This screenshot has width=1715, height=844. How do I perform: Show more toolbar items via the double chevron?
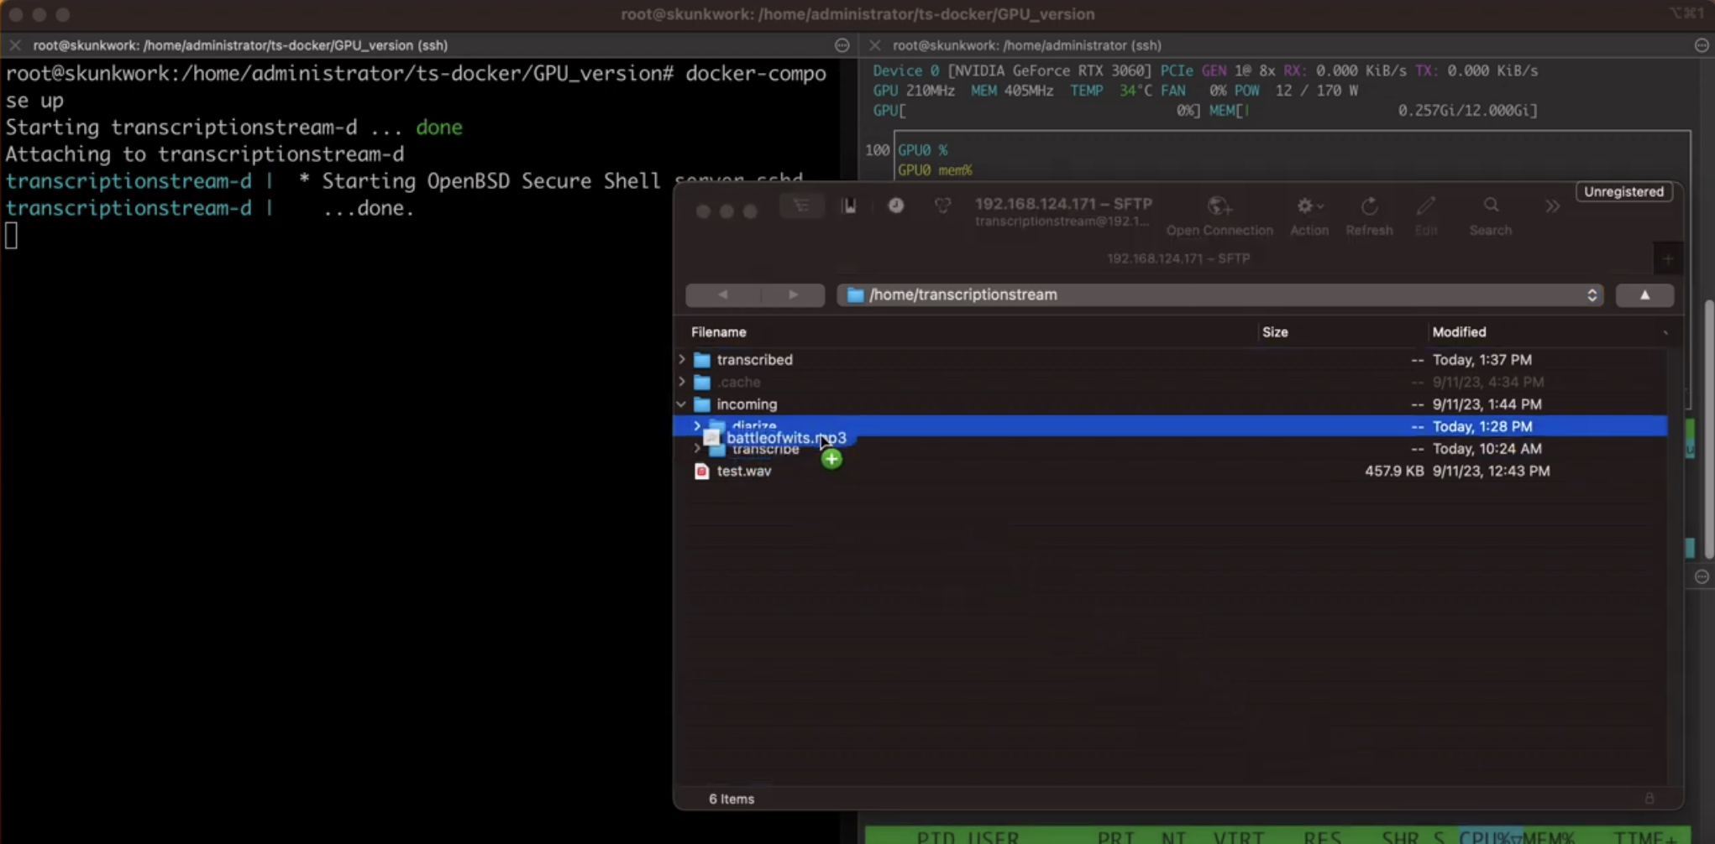tap(1552, 206)
